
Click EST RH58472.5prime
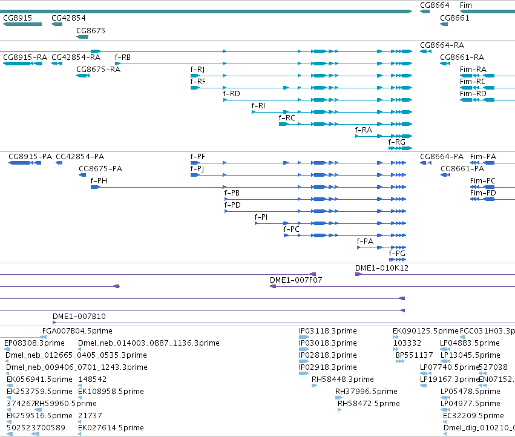point(369,404)
